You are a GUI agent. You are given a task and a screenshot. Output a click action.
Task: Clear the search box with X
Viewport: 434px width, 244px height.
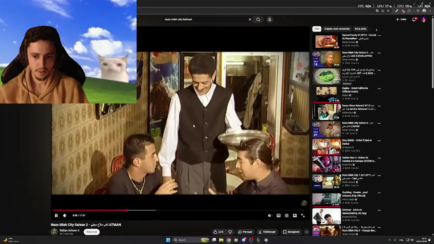(x=250, y=20)
